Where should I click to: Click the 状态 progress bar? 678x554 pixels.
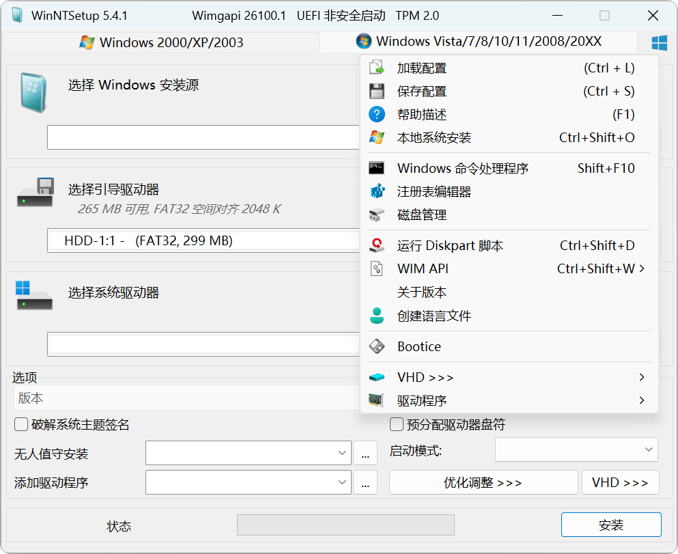(x=345, y=525)
